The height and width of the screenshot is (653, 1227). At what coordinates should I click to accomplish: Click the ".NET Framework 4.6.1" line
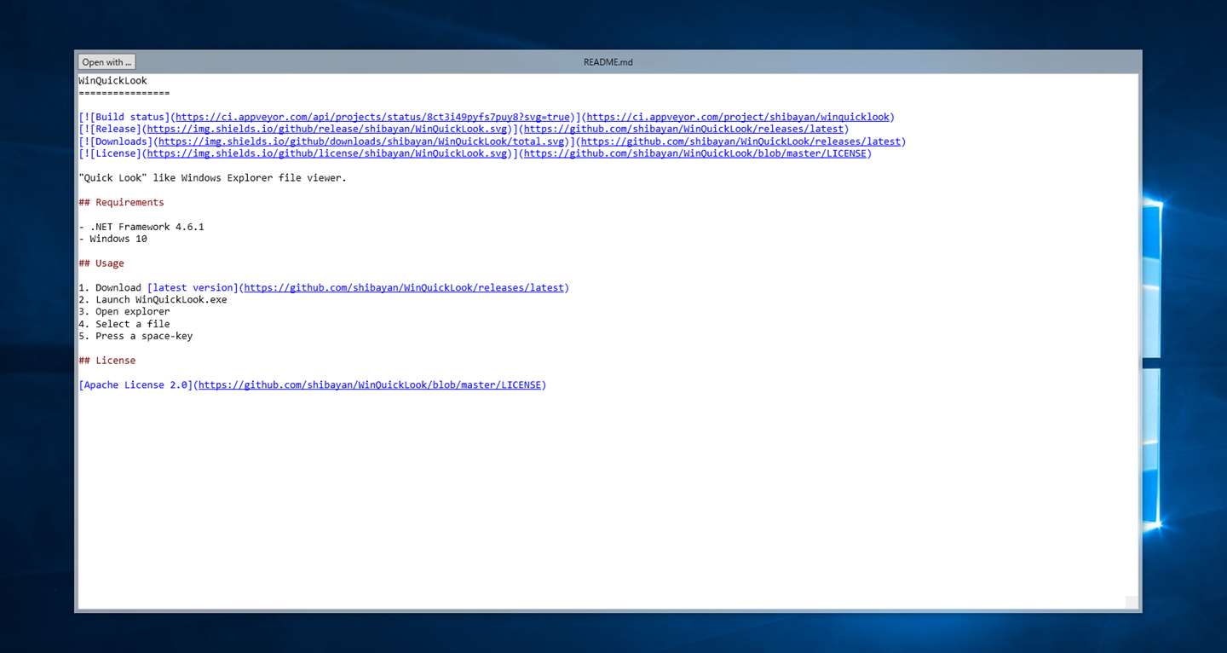[141, 227]
